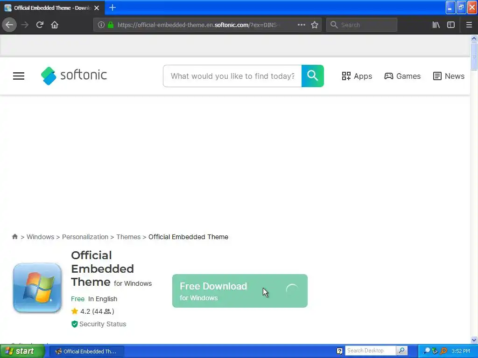Open the browser home page icon

(55, 25)
